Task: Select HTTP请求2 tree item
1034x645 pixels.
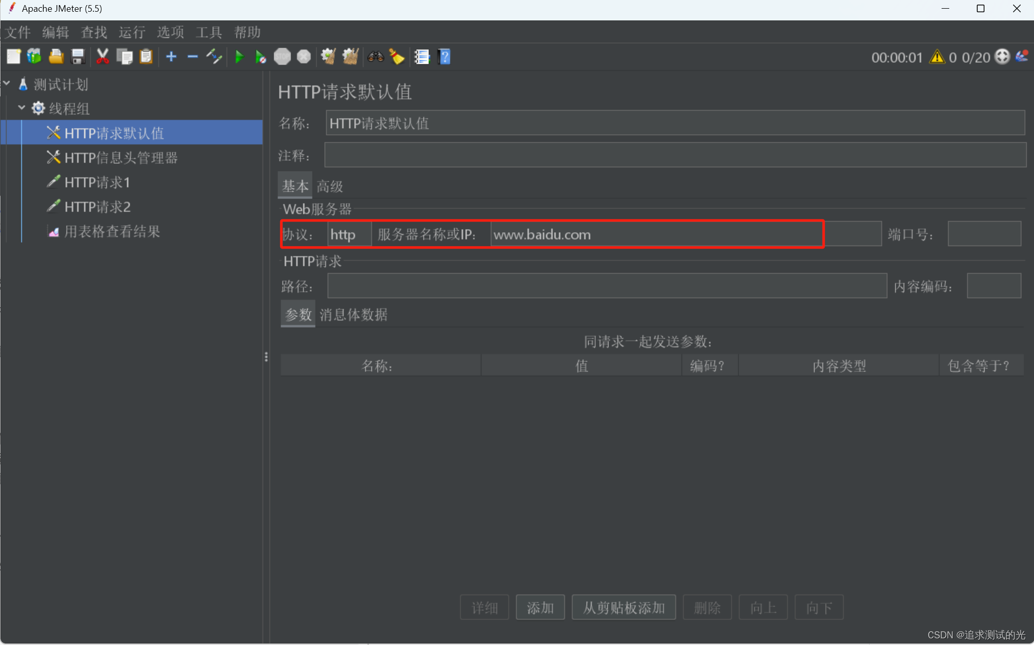Action: [97, 206]
